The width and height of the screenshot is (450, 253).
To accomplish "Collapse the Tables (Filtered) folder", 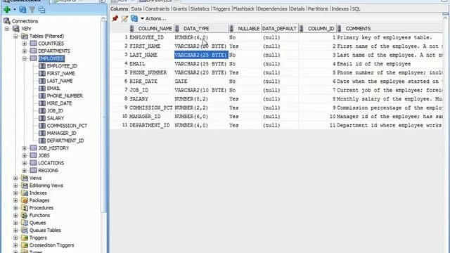I will tap(15, 36).
